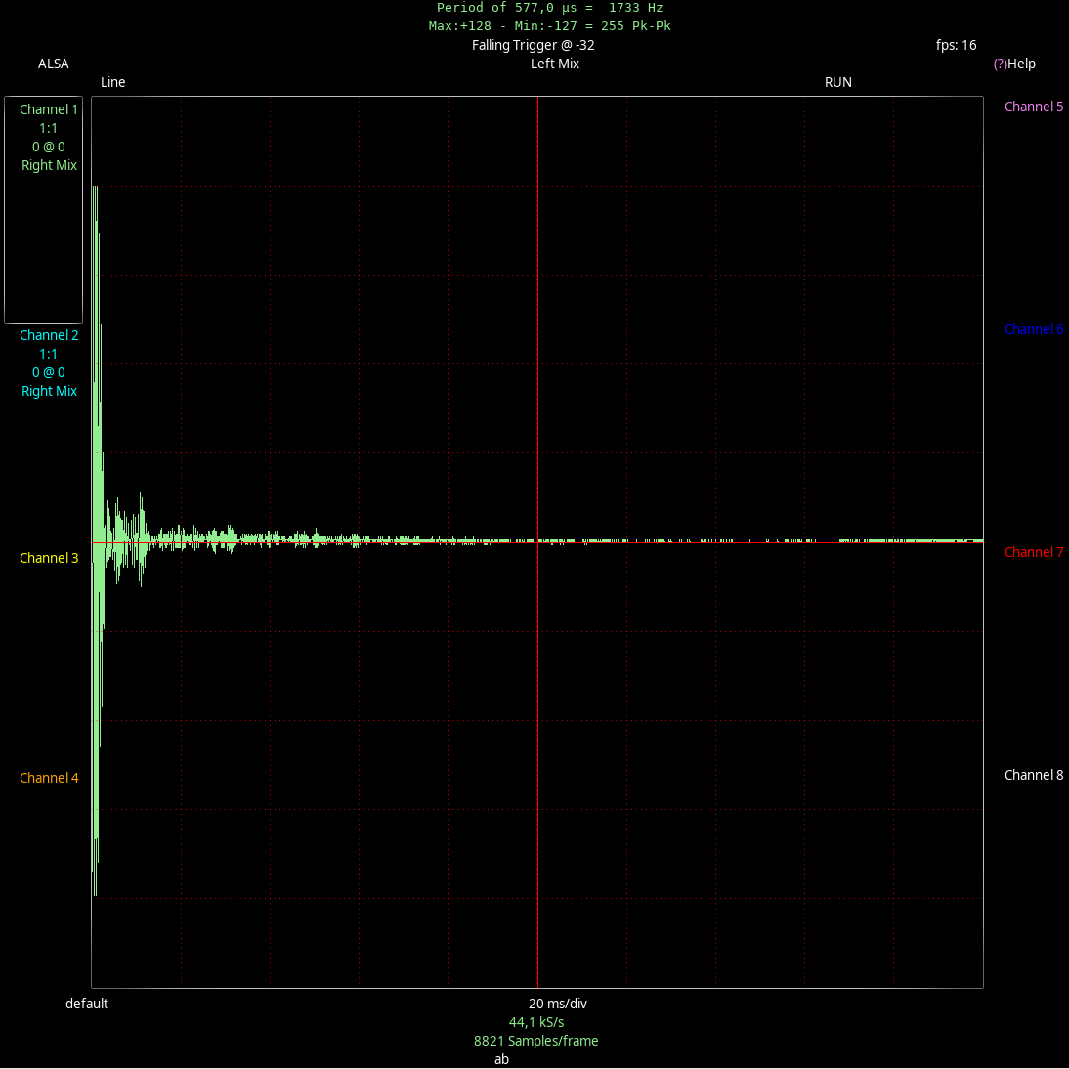
Task: Select Channel 2 label
Action: tap(49, 335)
